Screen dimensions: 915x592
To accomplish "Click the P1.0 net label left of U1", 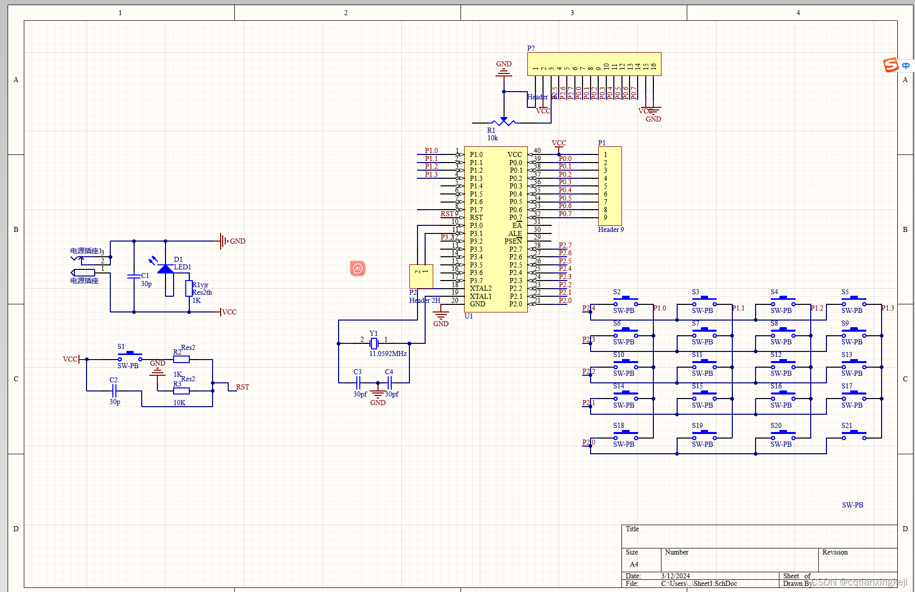I will (431, 150).
